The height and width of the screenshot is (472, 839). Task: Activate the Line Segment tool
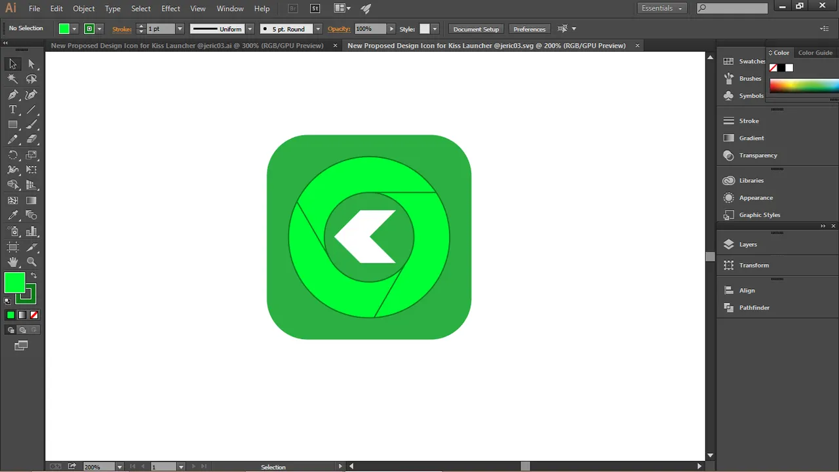coord(31,109)
